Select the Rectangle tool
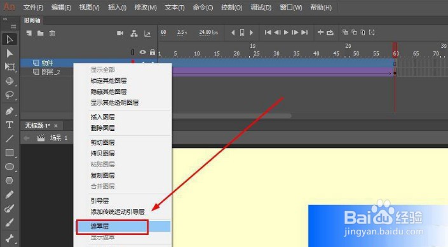 pos(10,153)
